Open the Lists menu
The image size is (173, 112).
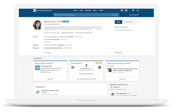(81, 11)
